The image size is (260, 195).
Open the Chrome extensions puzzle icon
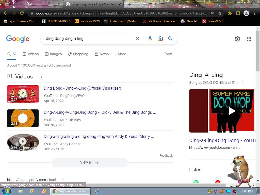coord(230,13)
